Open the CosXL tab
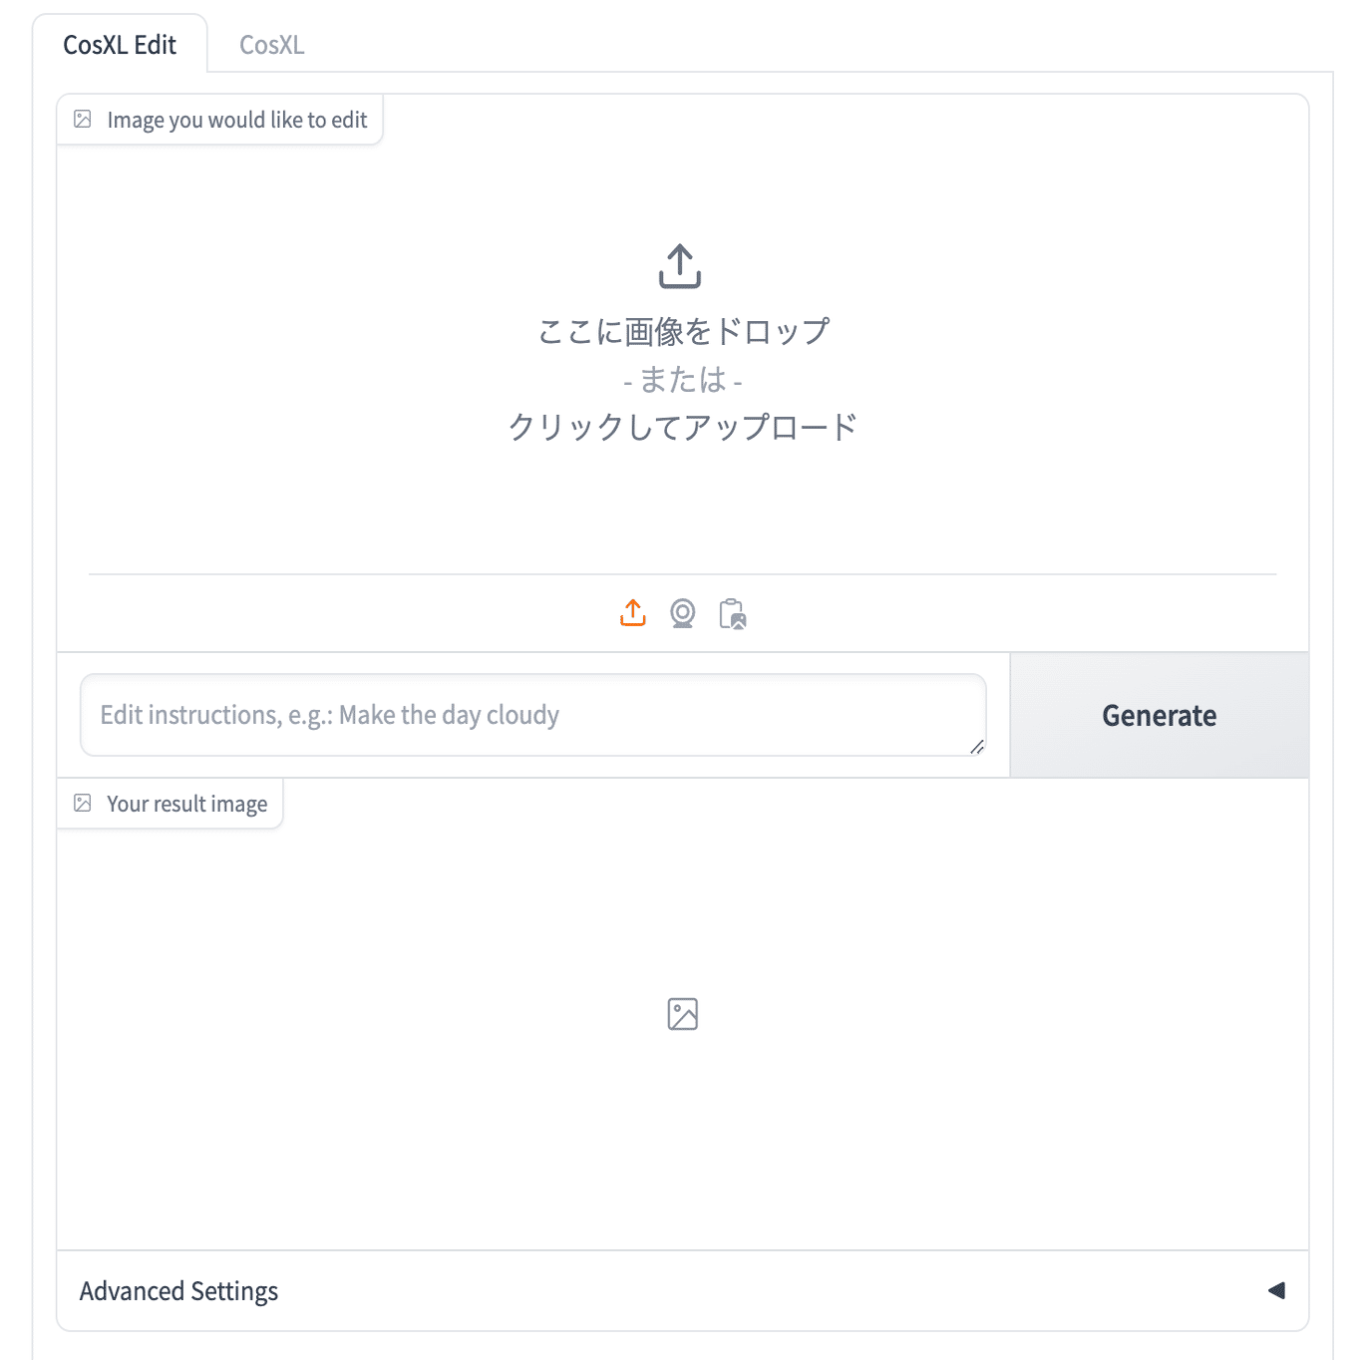The width and height of the screenshot is (1360, 1360). [271, 45]
